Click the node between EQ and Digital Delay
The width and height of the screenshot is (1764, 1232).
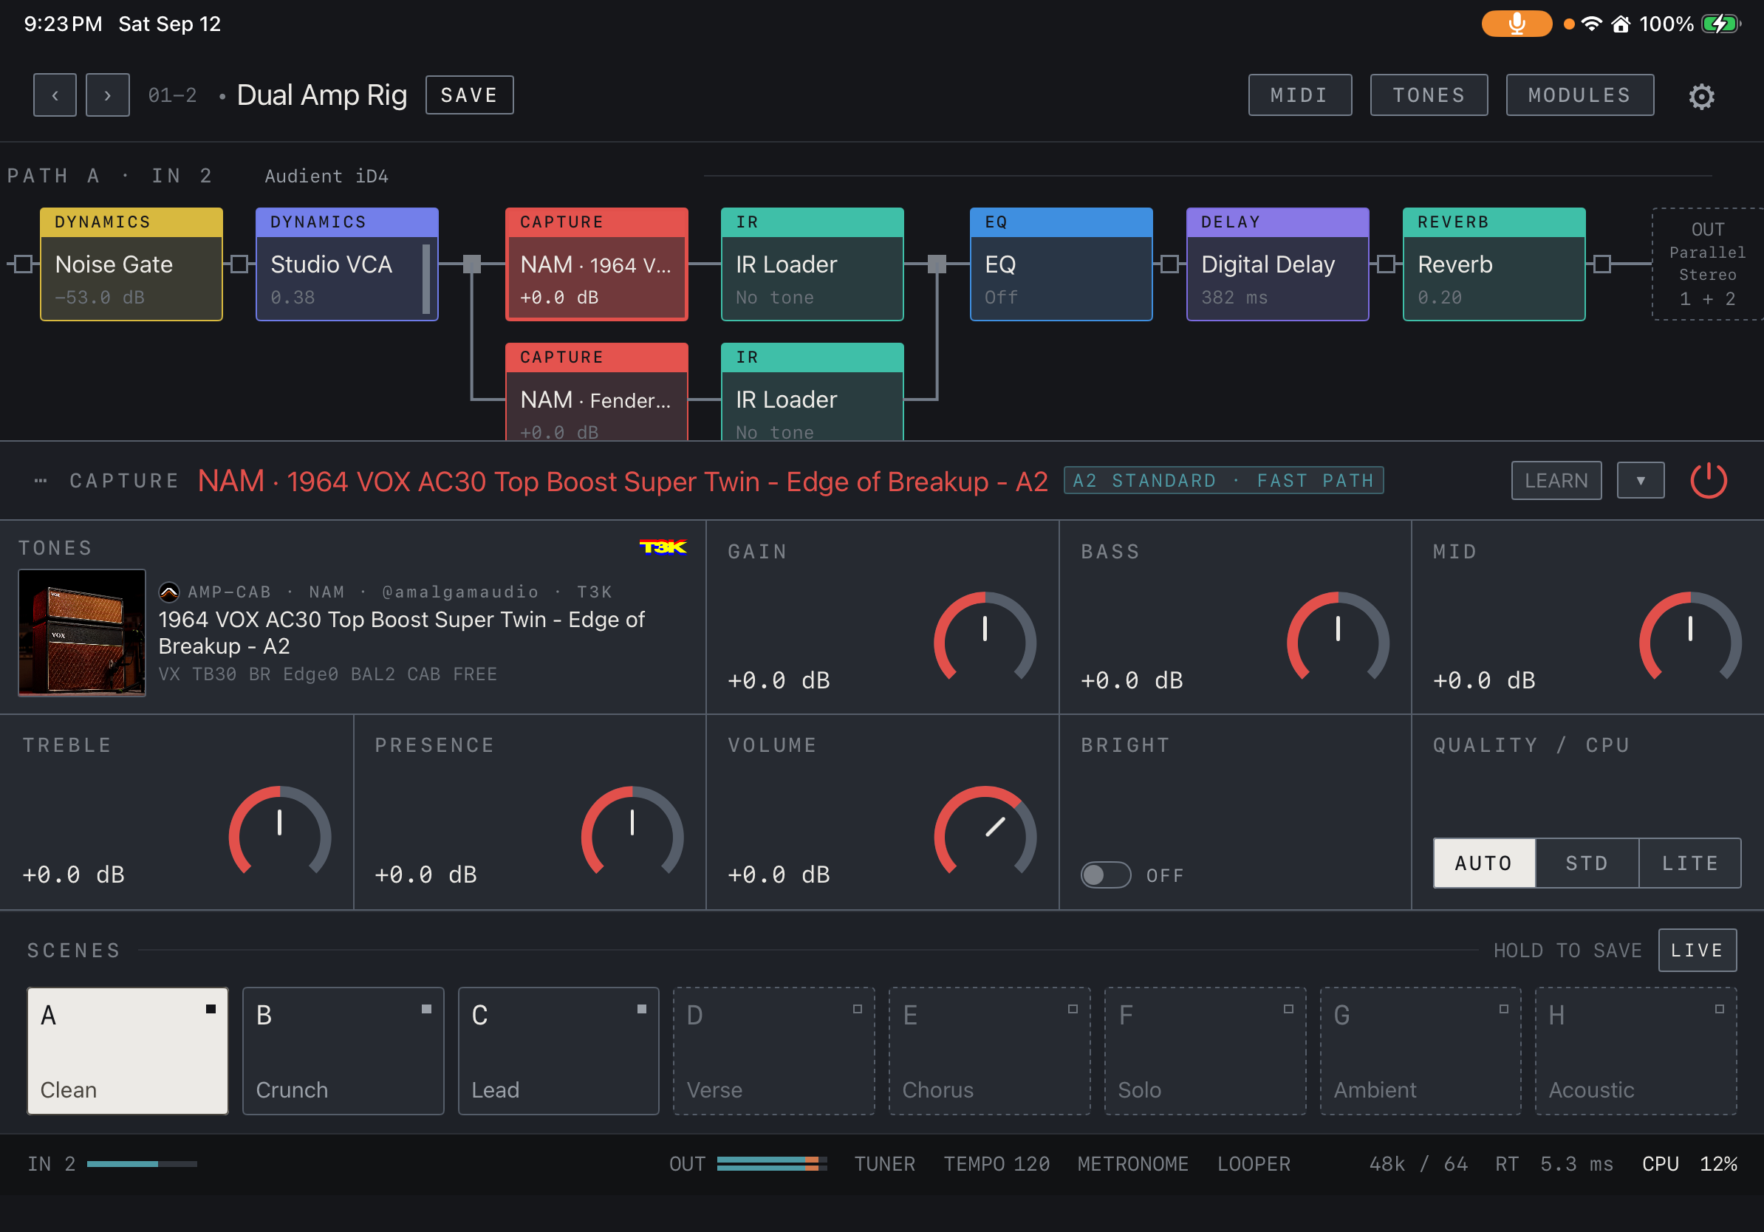point(1169,264)
